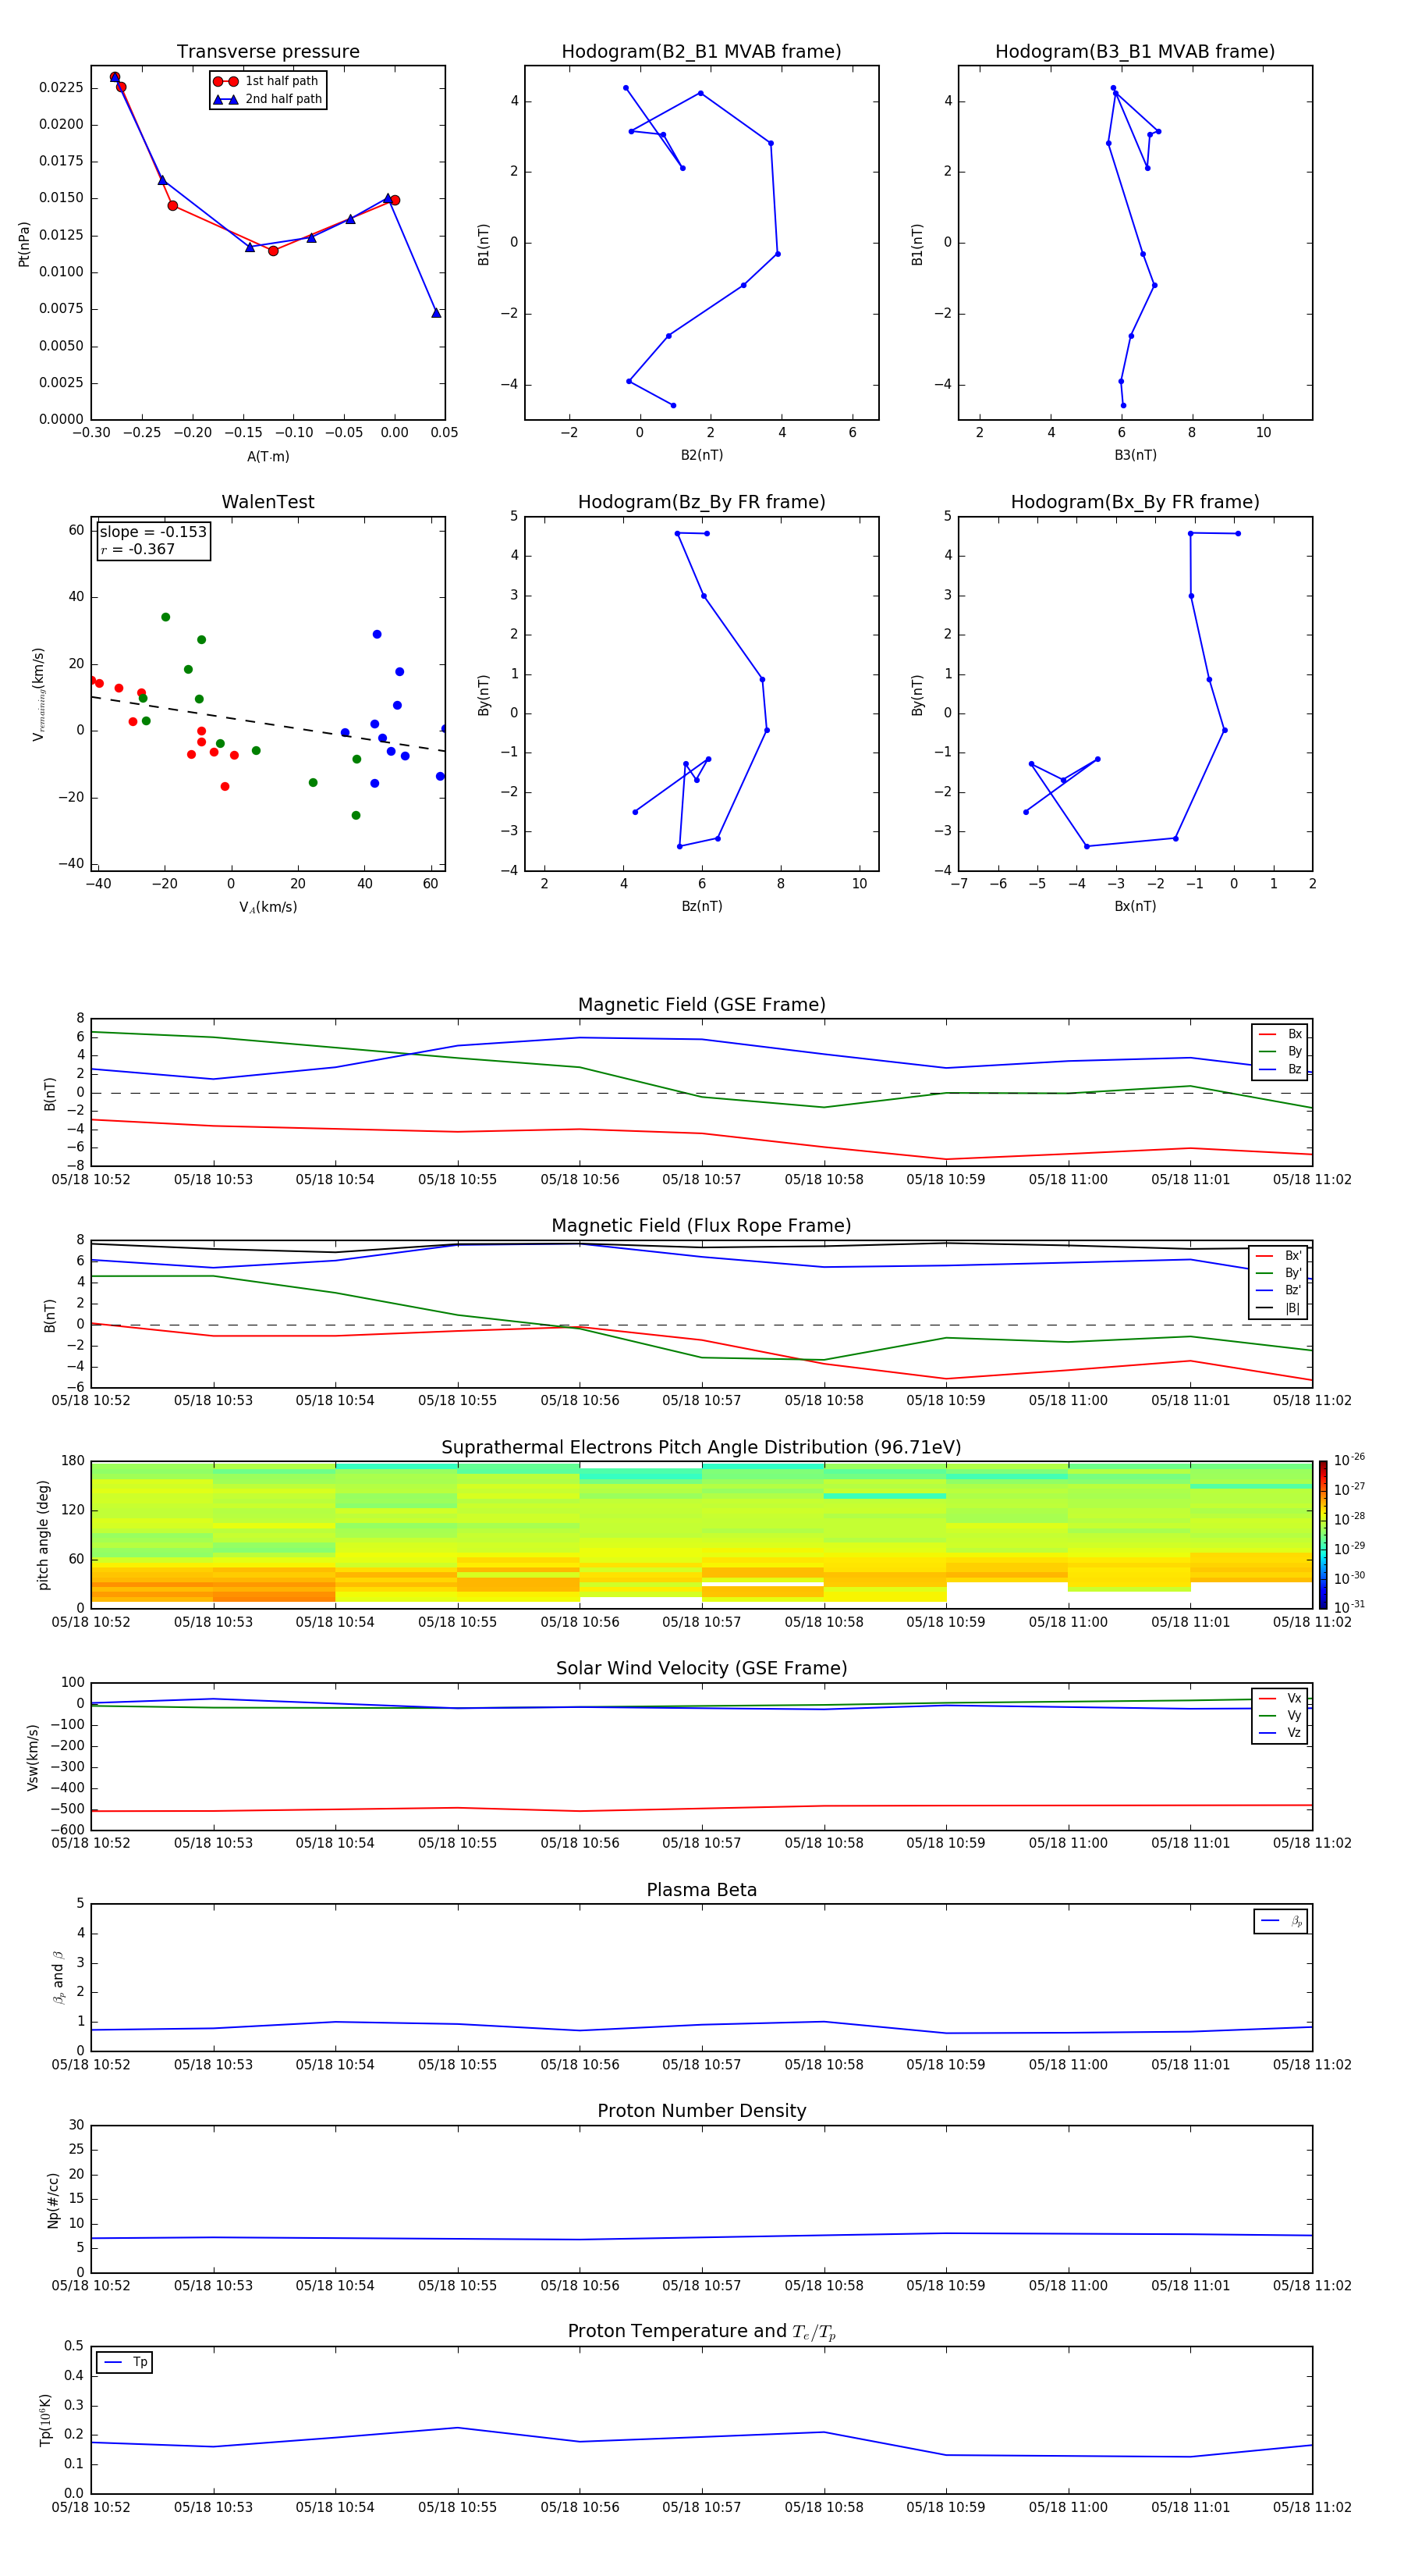Click the 'Hodogram(B2_B1 MVAB frame)' title
Viewport: 1404px width, 2576px height.
[701, 52]
